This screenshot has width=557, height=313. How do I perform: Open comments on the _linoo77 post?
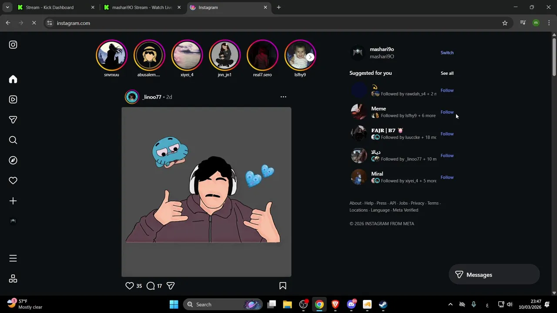coord(151,286)
